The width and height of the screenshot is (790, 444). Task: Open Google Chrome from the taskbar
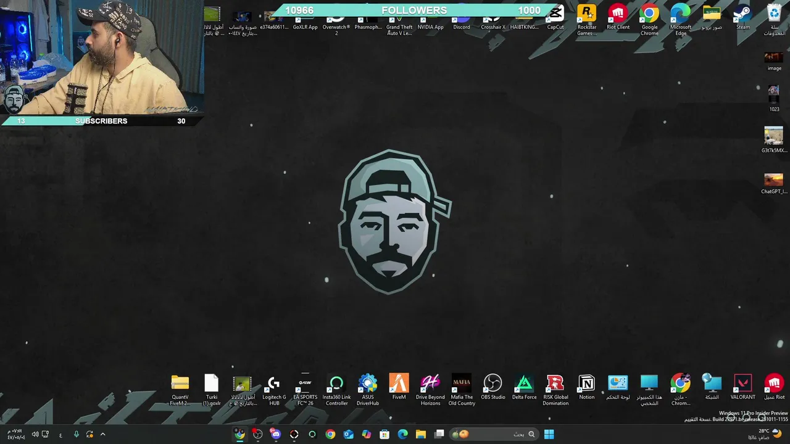coord(330,434)
